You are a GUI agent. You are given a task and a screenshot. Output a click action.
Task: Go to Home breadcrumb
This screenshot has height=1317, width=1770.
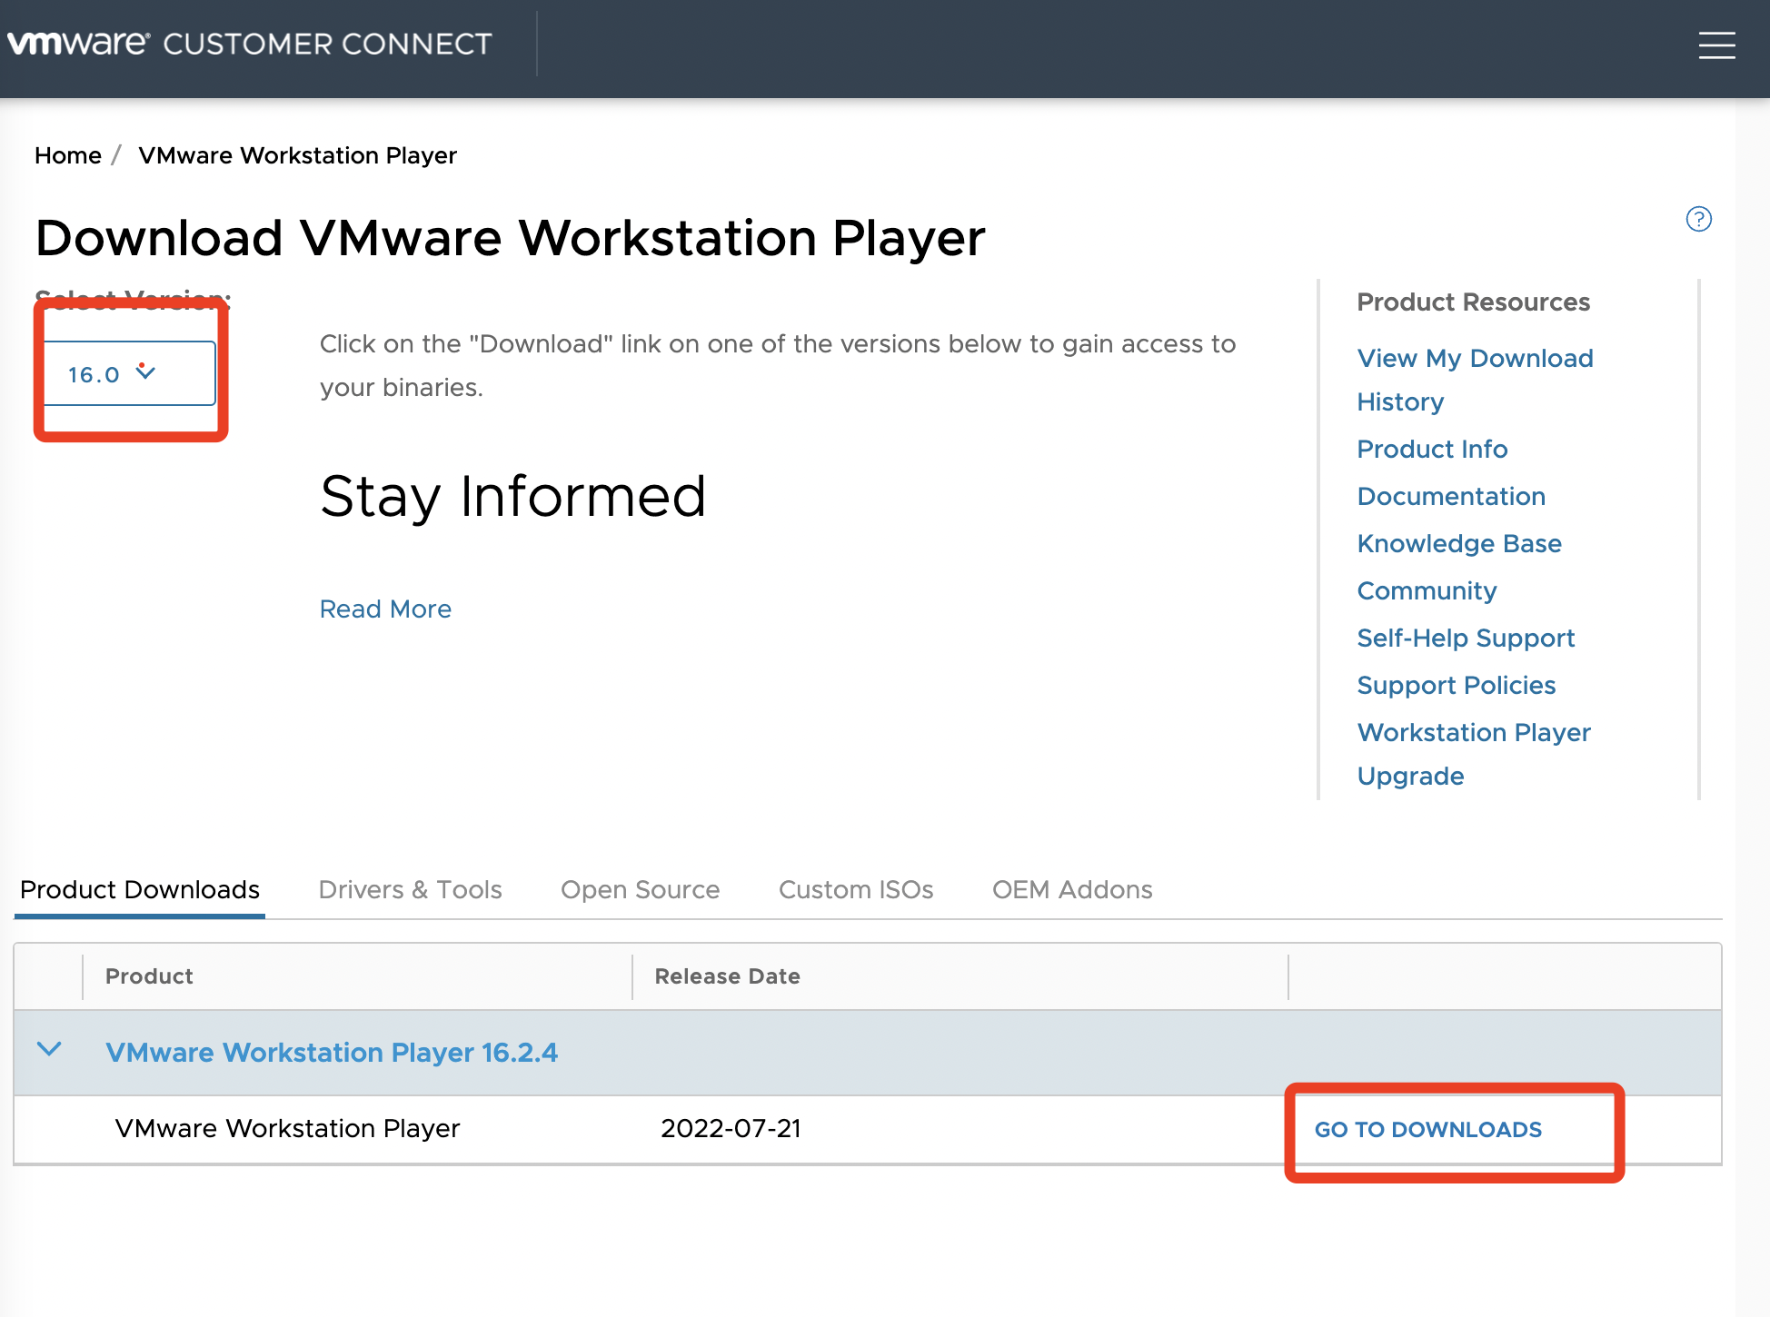pyautogui.click(x=68, y=155)
